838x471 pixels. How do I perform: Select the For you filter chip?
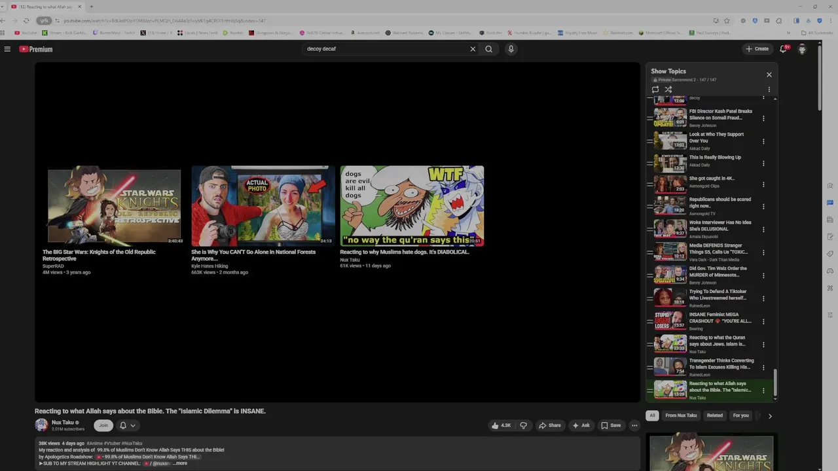(x=740, y=415)
